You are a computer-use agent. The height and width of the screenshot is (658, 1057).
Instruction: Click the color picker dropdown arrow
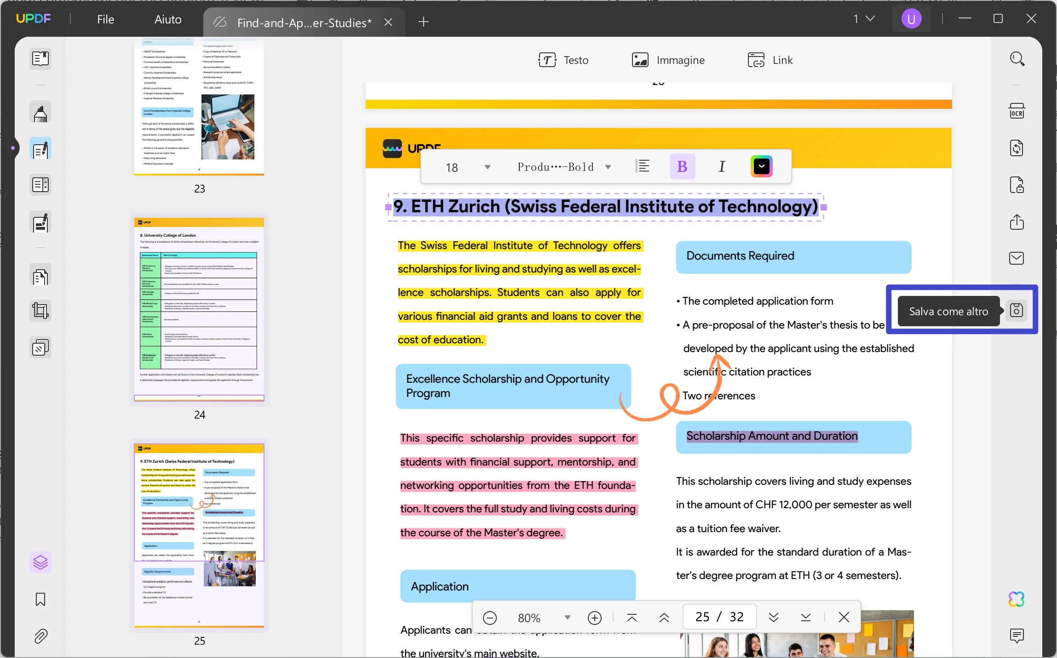761,166
